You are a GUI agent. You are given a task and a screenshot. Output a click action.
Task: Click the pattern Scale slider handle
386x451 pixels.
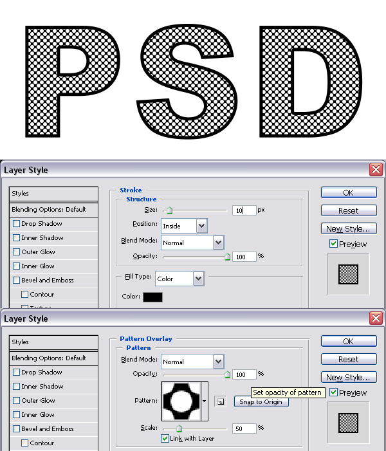click(179, 428)
